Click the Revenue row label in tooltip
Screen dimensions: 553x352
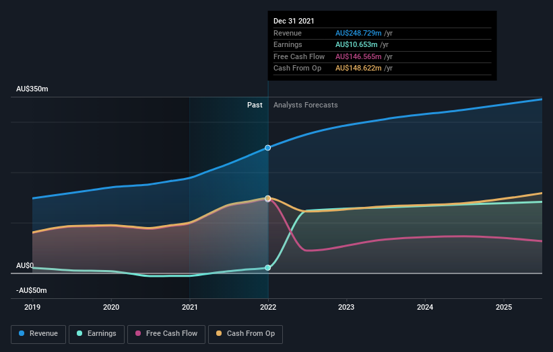coord(288,33)
